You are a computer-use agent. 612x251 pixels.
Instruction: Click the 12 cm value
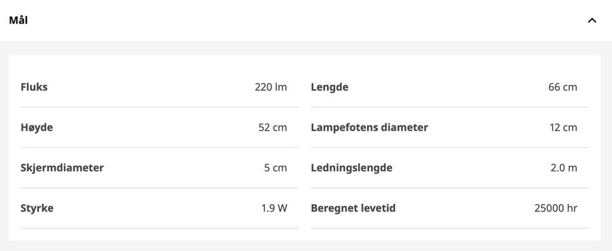point(563,127)
